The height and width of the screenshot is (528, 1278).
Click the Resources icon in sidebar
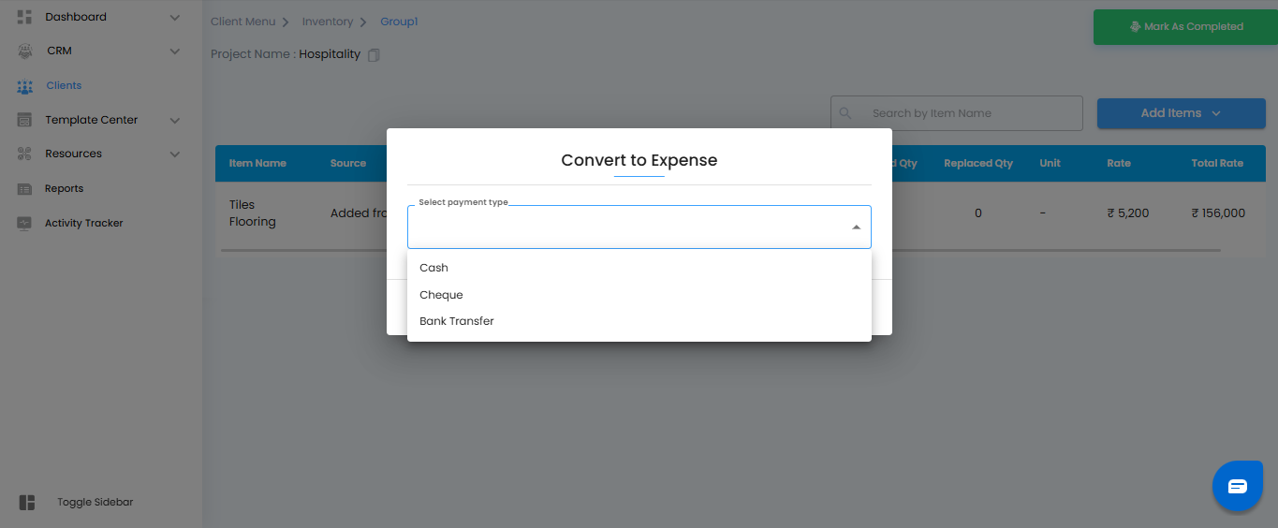(x=24, y=154)
